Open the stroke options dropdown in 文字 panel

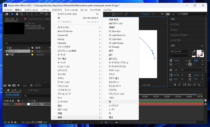pyautogui.click(x=194, y=70)
